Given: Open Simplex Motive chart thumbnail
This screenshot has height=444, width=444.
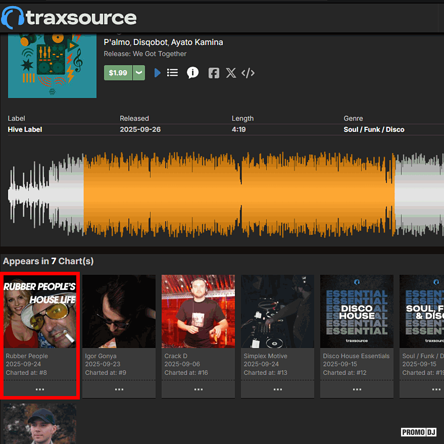Looking at the screenshot, I should pos(277,311).
